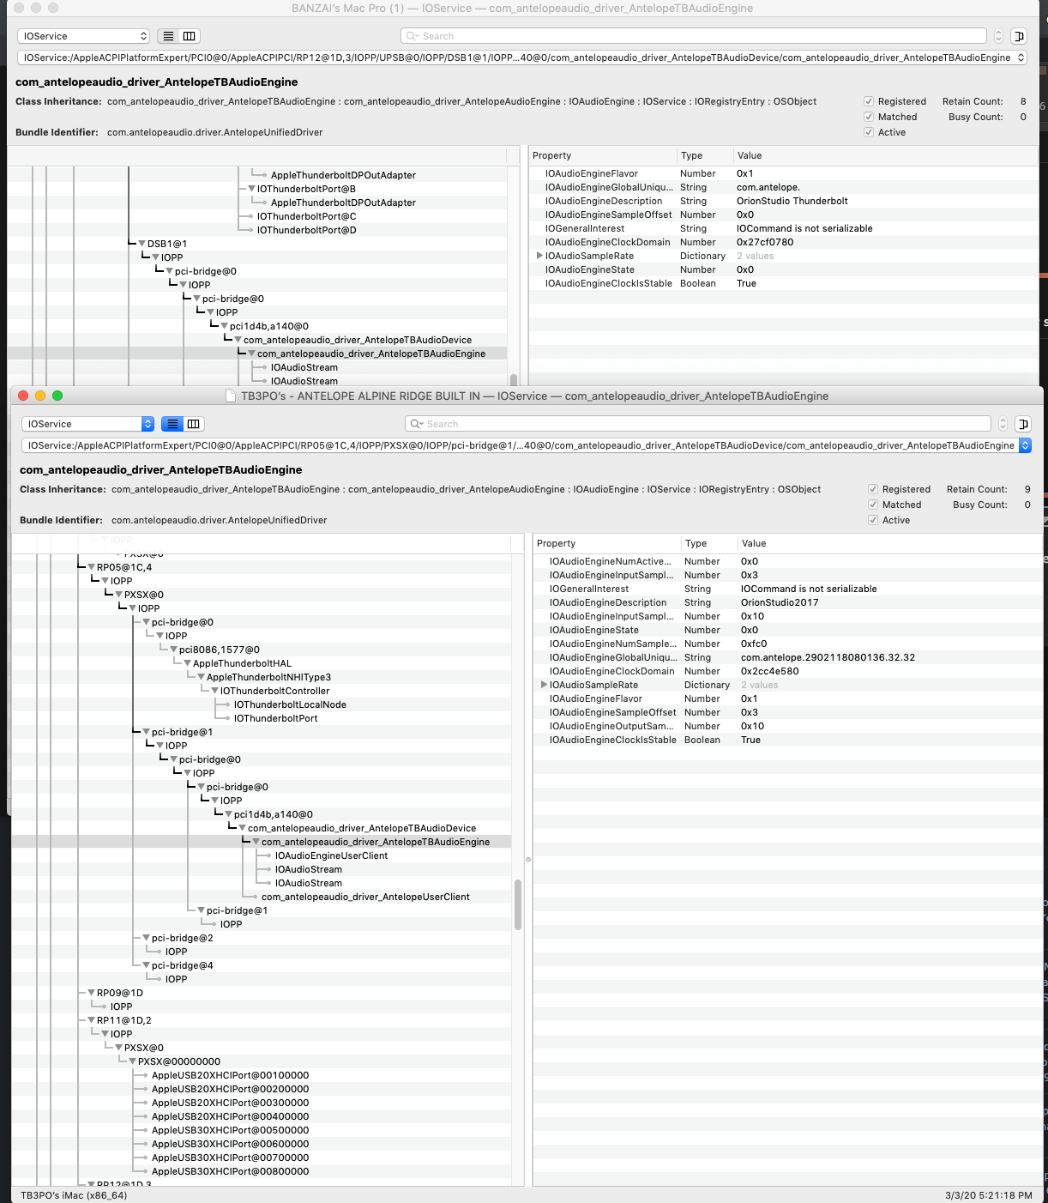The width and height of the screenshot is (1048, 1203).
Task: Sort by Type column in front window
Action: [709, 543]
